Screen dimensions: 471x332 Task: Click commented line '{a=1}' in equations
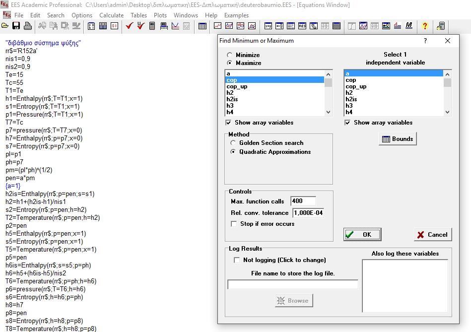13,186
